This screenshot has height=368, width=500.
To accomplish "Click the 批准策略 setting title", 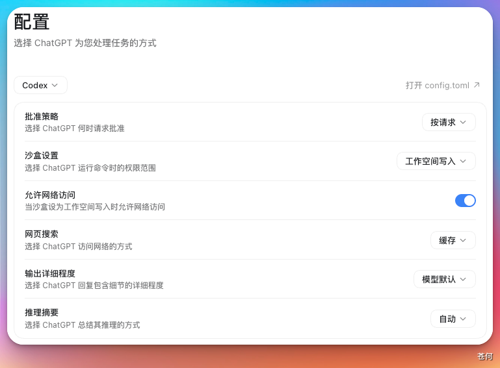I will coord(42,117).
